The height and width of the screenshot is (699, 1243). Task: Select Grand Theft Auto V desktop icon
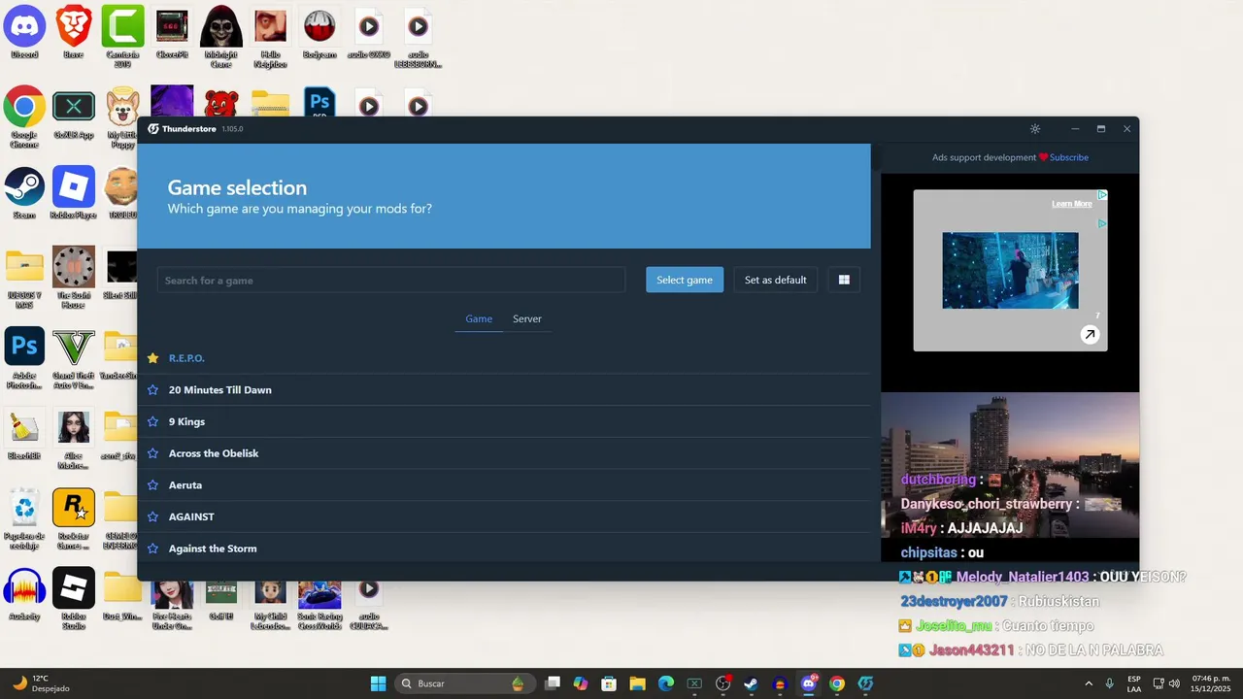[74, 358]
